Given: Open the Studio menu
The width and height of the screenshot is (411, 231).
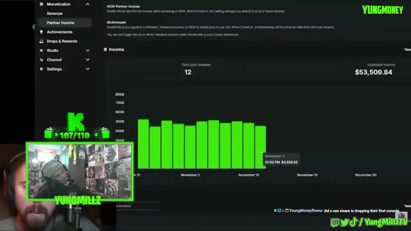Looking at the screenshot, I should 53,50.
